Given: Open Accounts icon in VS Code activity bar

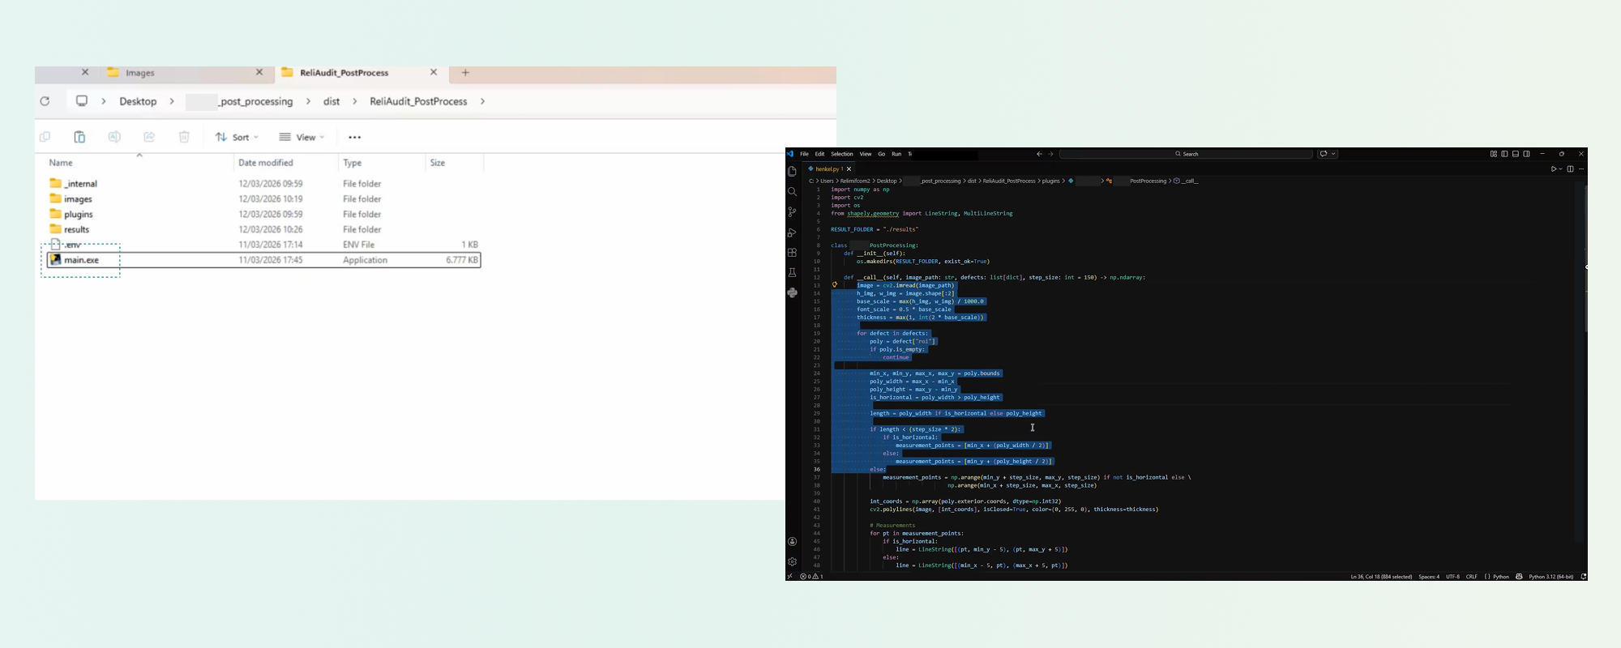Looking at the screenshot, I should [792, 542].
